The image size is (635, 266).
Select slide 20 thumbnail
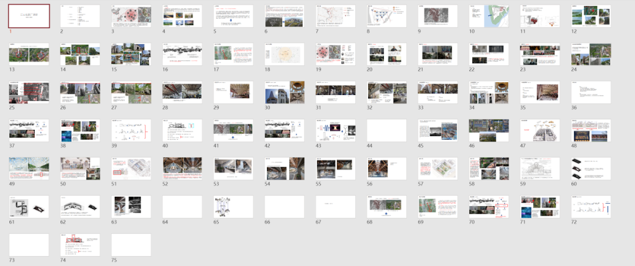387,54
